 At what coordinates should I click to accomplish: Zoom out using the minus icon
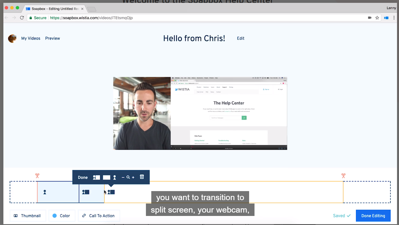pyautogui.click(x=123, y=178)
